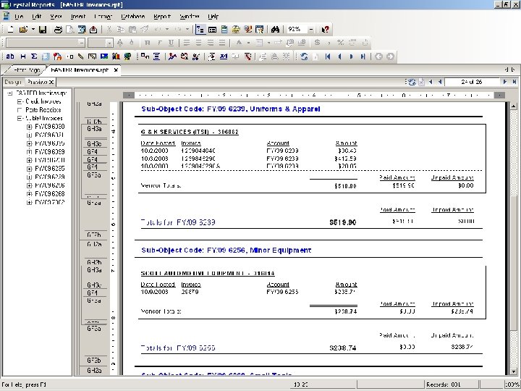This screenshot has height=391, width=521.
Task: Toggle Align Right formatting
Action: click(210, 43)
